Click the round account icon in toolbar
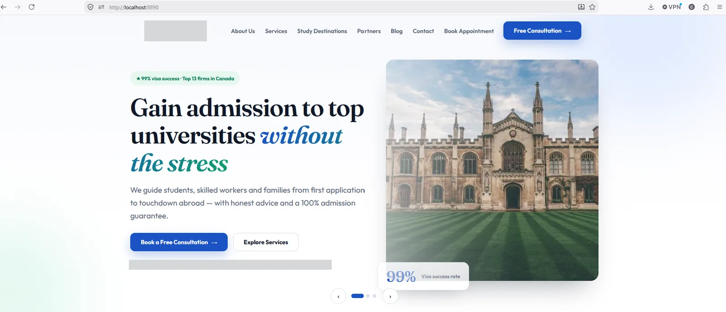The height and width of the screenshot is (312, 726). (x=692, y=7)
